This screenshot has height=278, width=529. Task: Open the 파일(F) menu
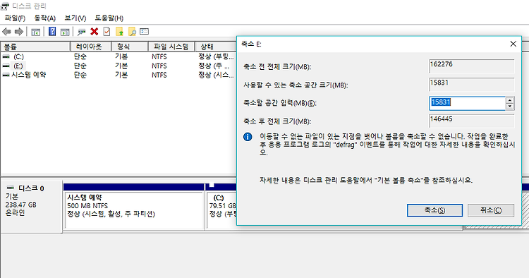pos(15,18)
